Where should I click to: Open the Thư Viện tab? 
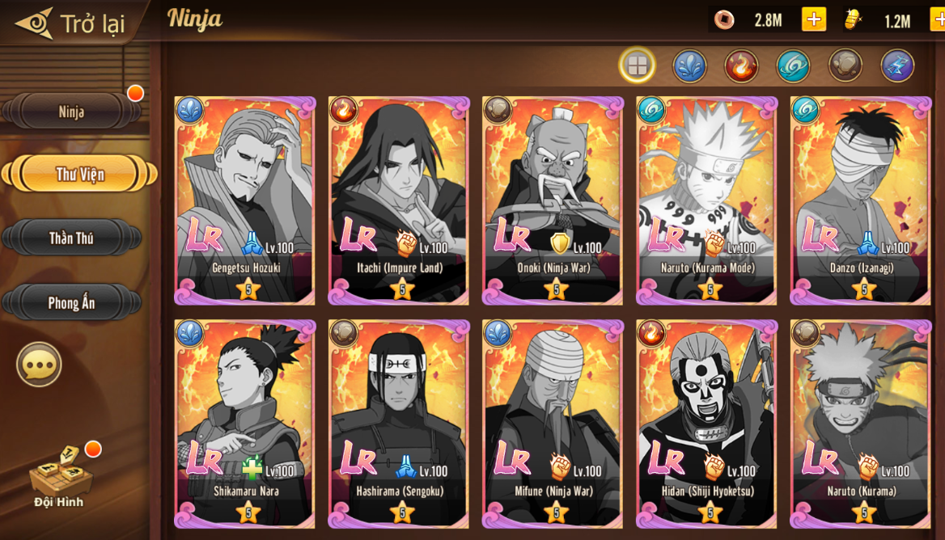pyautogui.click(x=79, y=174)
